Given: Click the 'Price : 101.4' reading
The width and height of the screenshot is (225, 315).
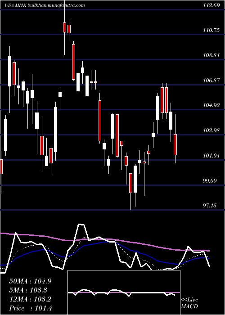Looking at the screenshot, I should point(31,308).
